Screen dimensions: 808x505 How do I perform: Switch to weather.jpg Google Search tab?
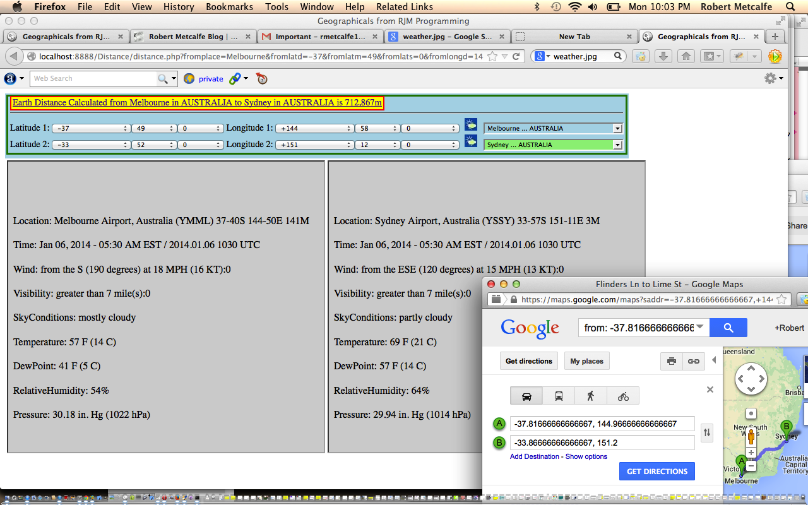[x=447, y=37]
